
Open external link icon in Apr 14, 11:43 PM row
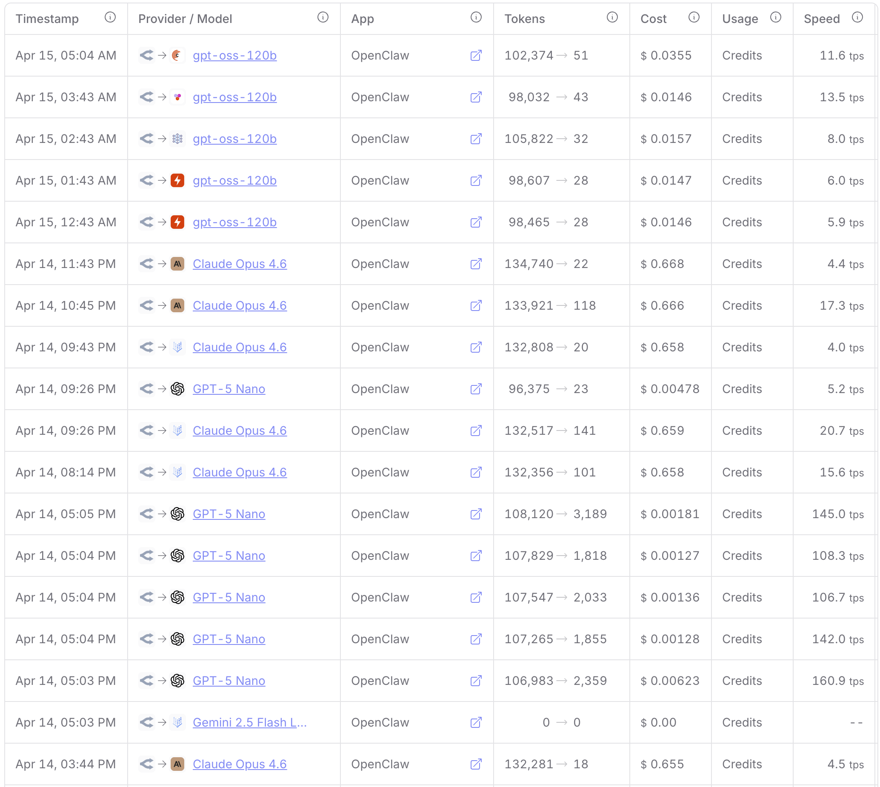476,264
